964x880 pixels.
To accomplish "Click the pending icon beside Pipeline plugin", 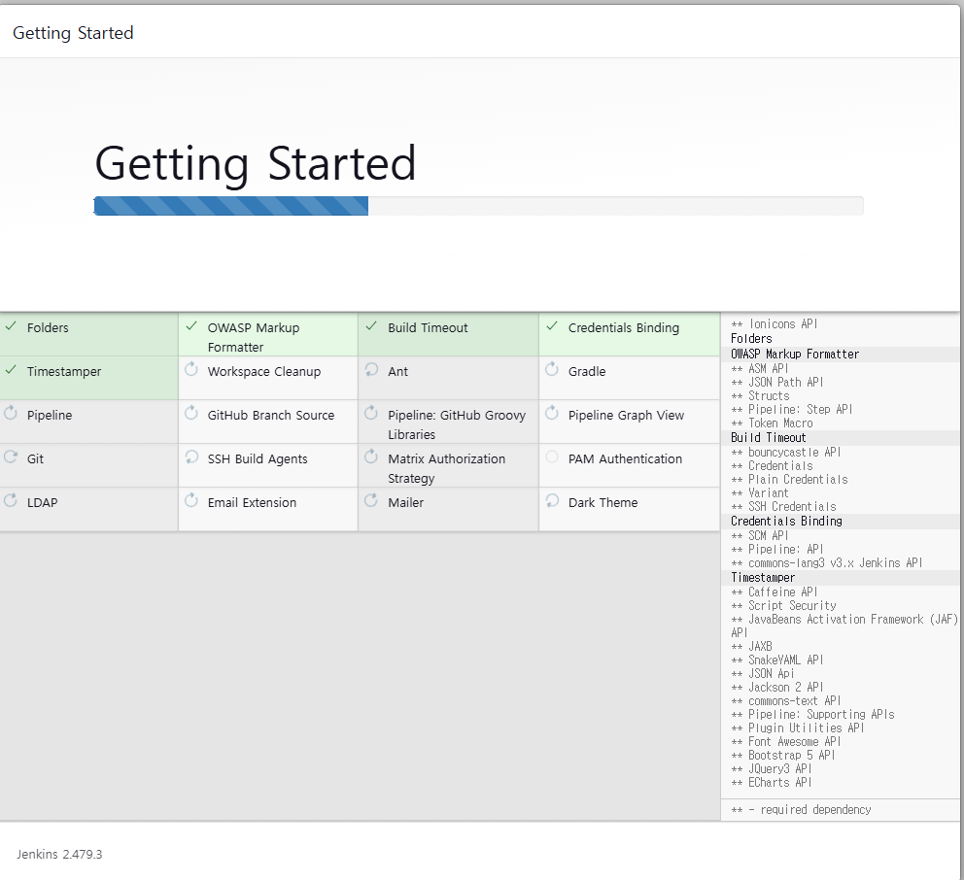I will (11, 413).
